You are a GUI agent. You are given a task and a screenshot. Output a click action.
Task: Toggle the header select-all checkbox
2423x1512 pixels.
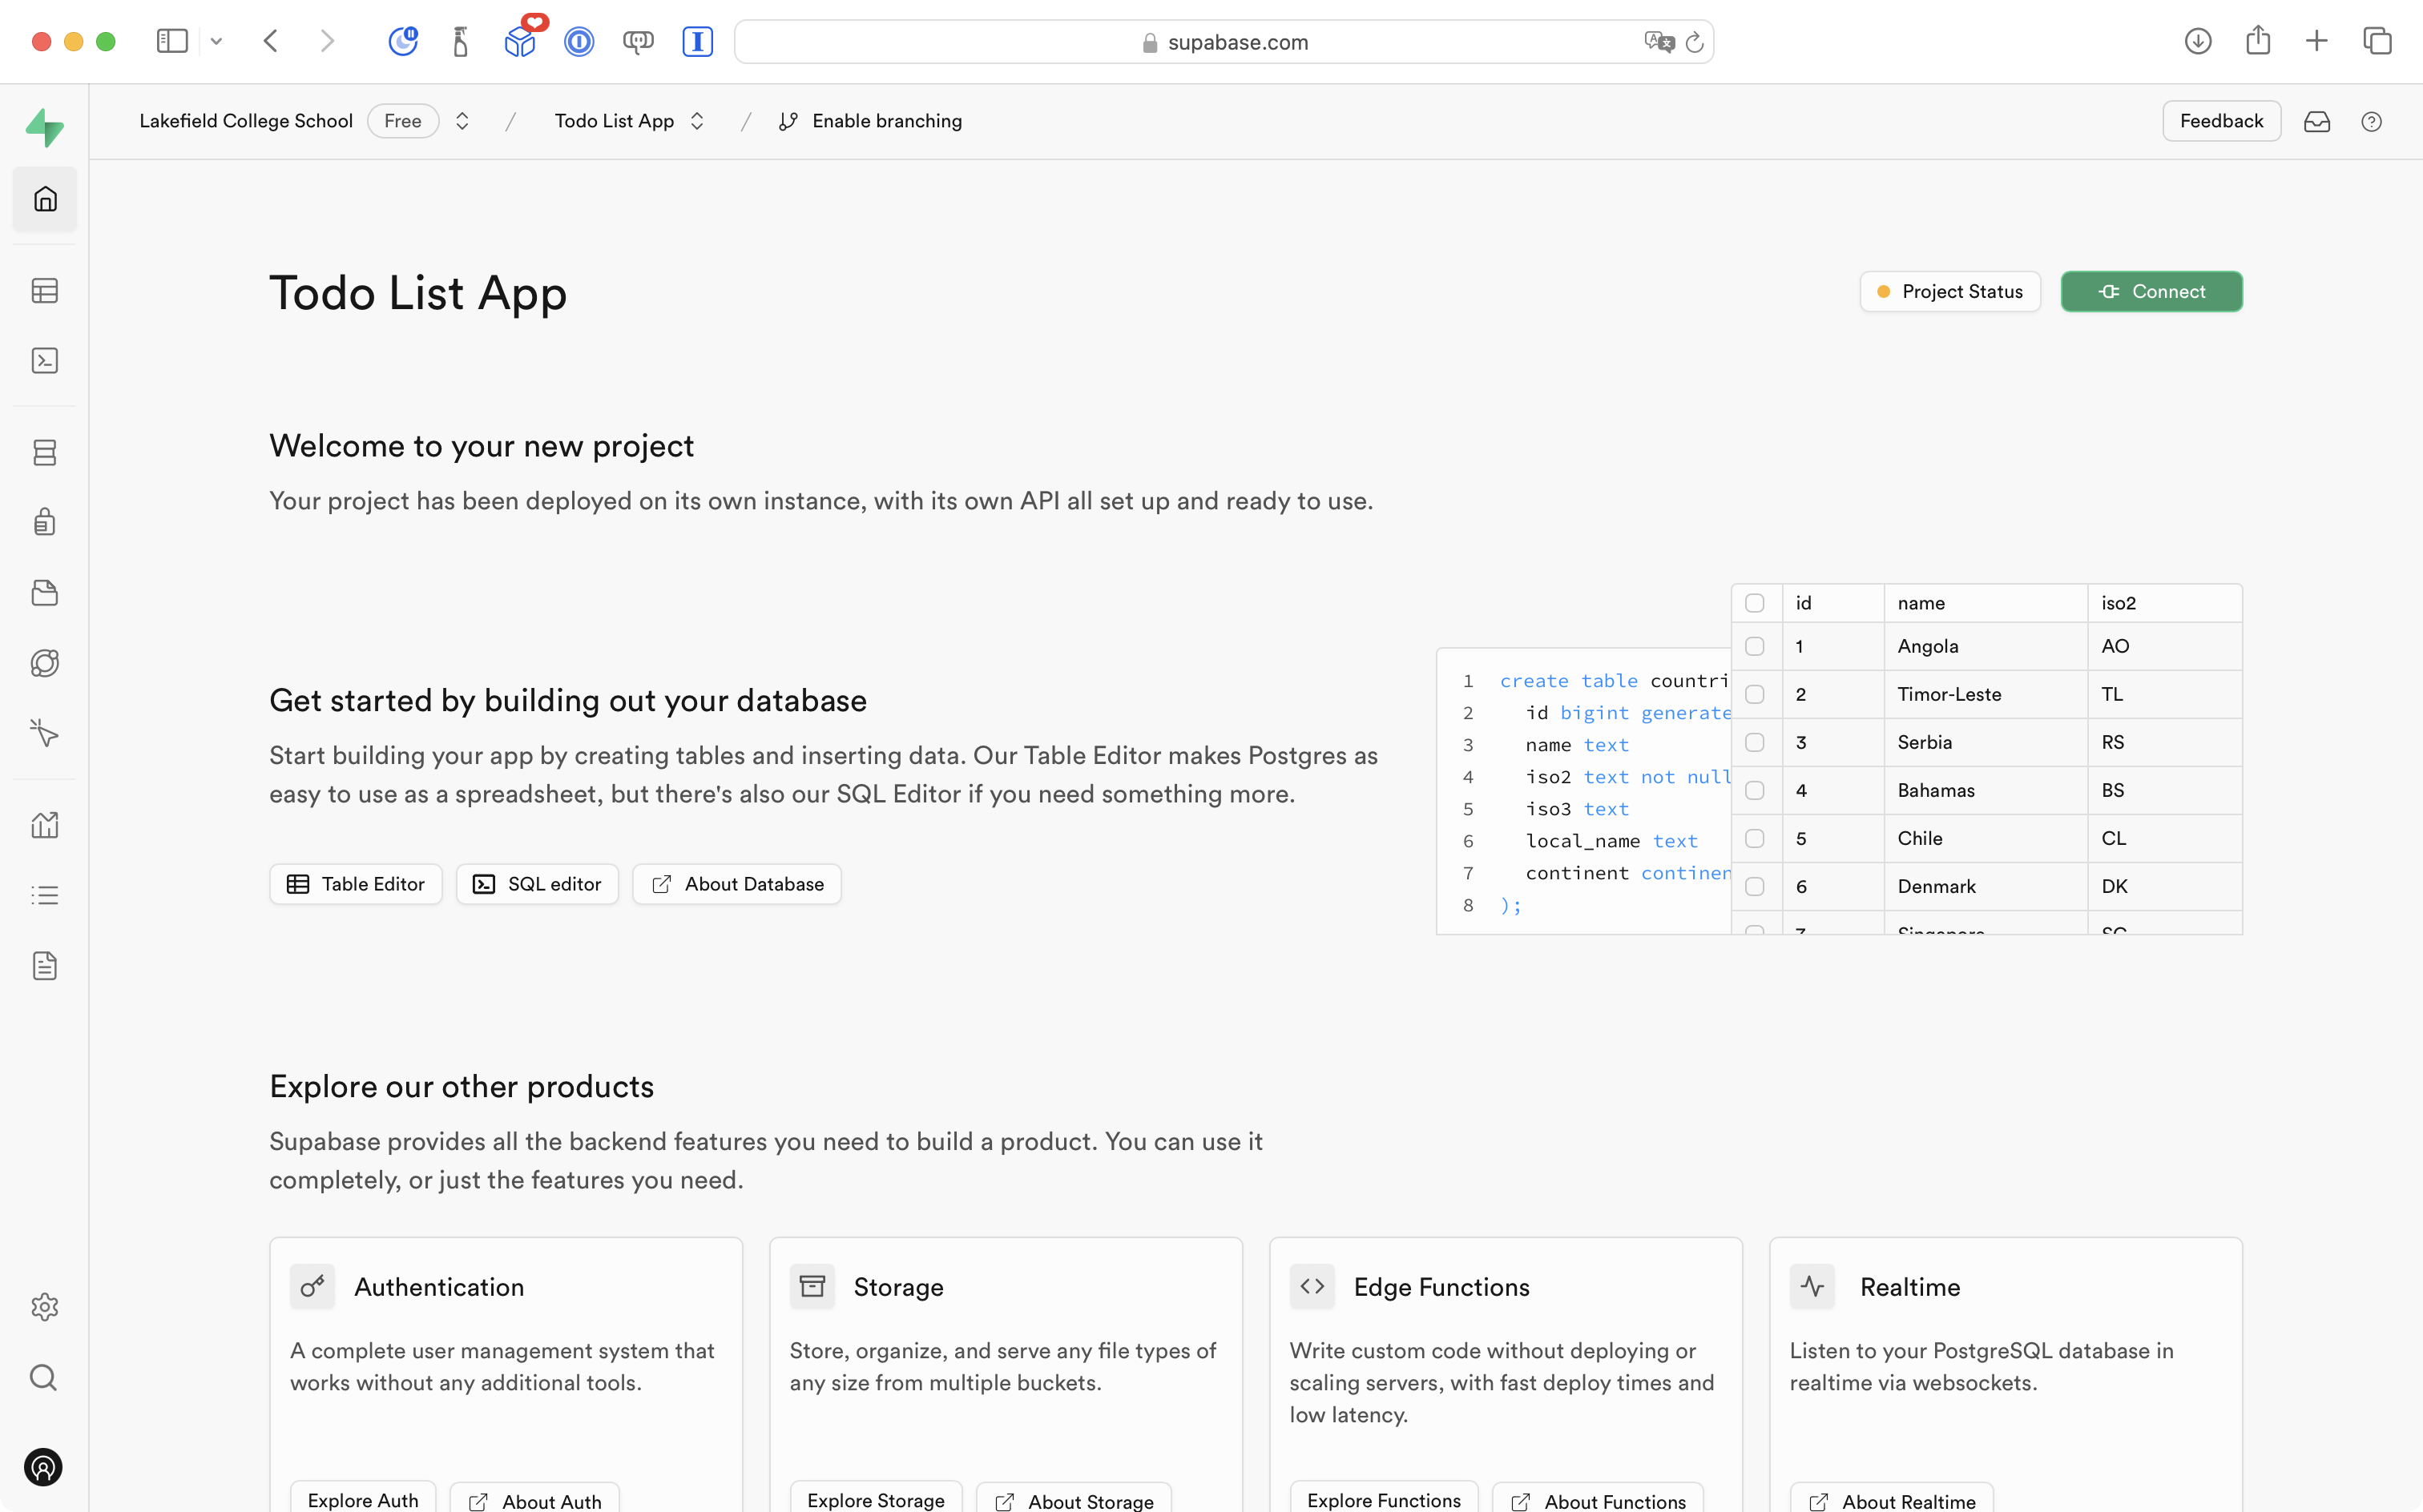point(1754,603)
